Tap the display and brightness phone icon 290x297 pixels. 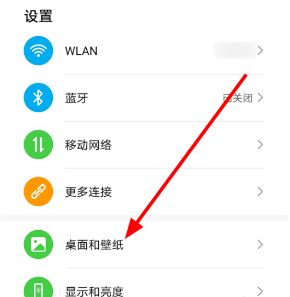(38, 288)
